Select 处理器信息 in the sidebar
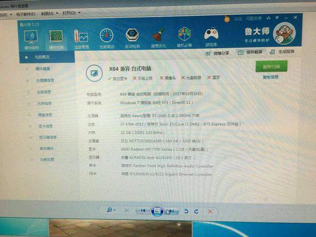The image size is (316, 237). (45, 81)
